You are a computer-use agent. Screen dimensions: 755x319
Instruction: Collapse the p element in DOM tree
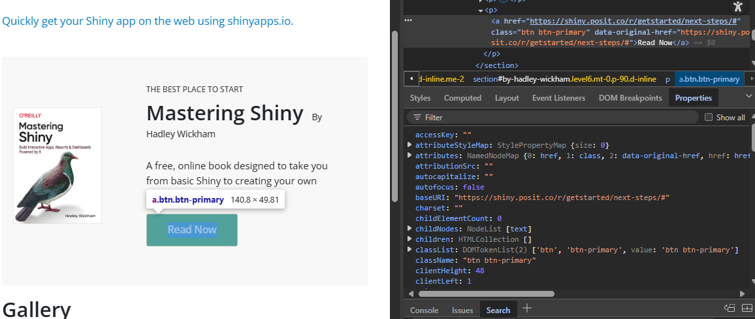tap(481, 10)
